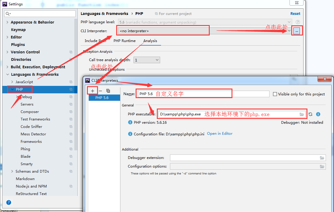The width and height of the screenshot is (334, 212).
Task: Open the Markdown settings page
Action: tap(25, 179)
